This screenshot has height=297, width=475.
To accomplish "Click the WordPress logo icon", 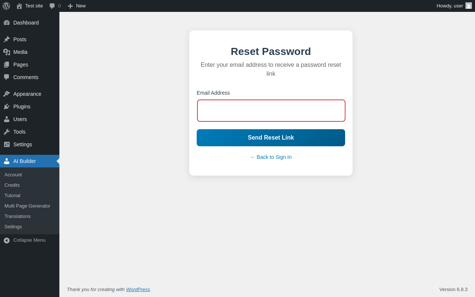I will point(6,6).
